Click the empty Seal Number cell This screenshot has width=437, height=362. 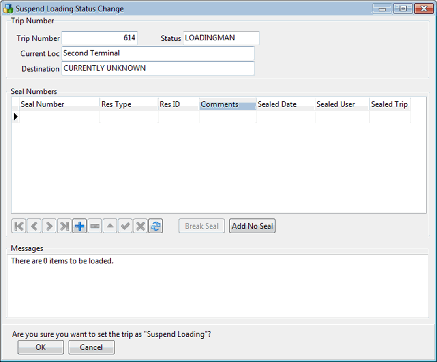(59, 116)
